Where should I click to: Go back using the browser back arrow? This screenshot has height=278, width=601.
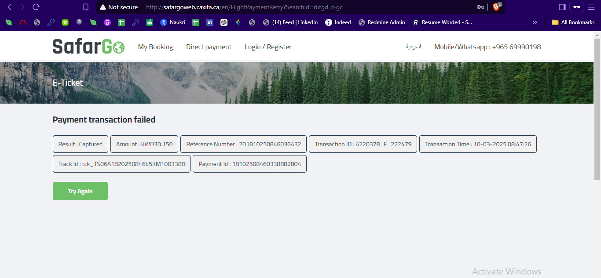click(x=10, y=7)
